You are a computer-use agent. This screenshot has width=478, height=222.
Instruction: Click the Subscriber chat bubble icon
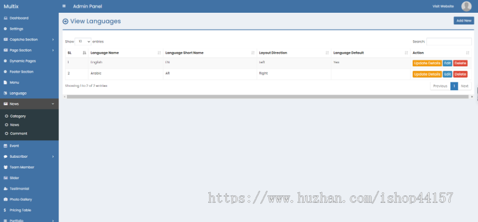5,157
